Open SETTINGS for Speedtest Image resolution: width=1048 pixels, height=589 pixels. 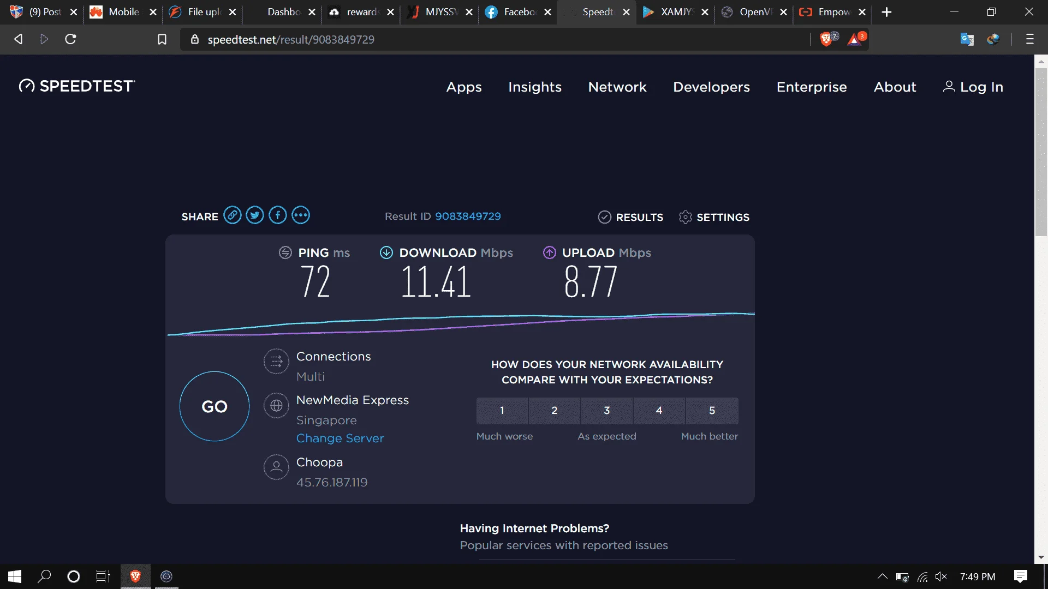(714, 217)
